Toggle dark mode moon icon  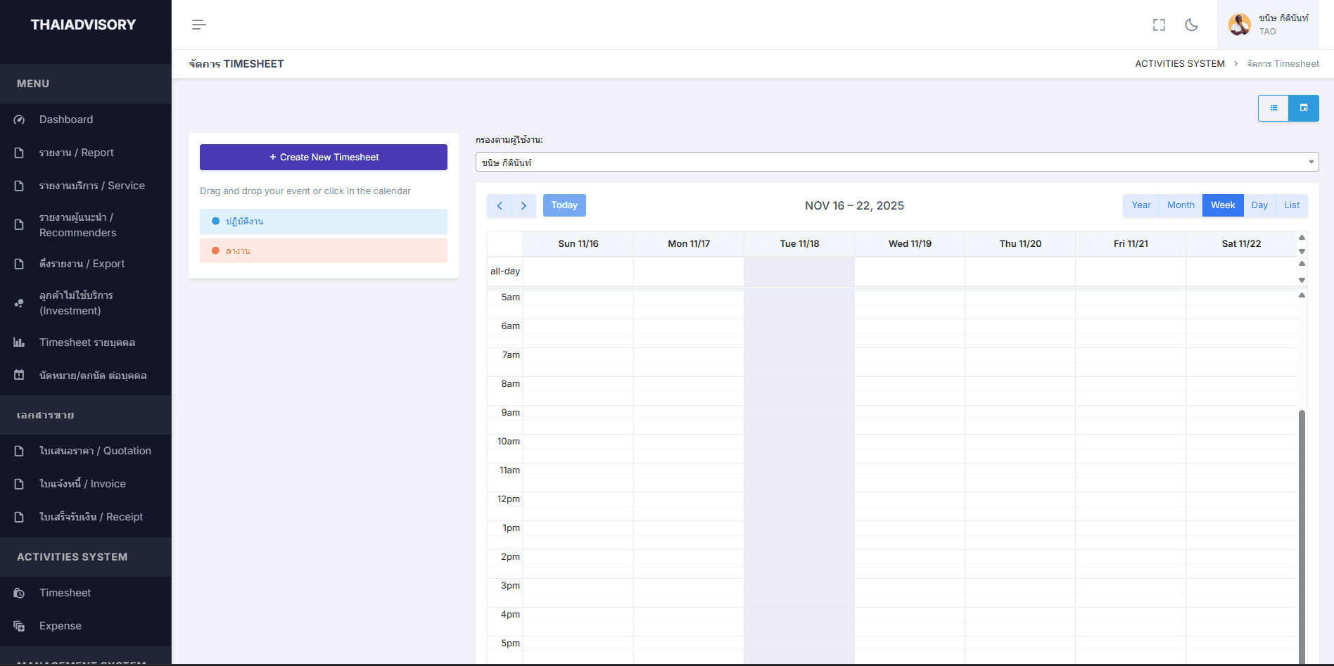1191,25
